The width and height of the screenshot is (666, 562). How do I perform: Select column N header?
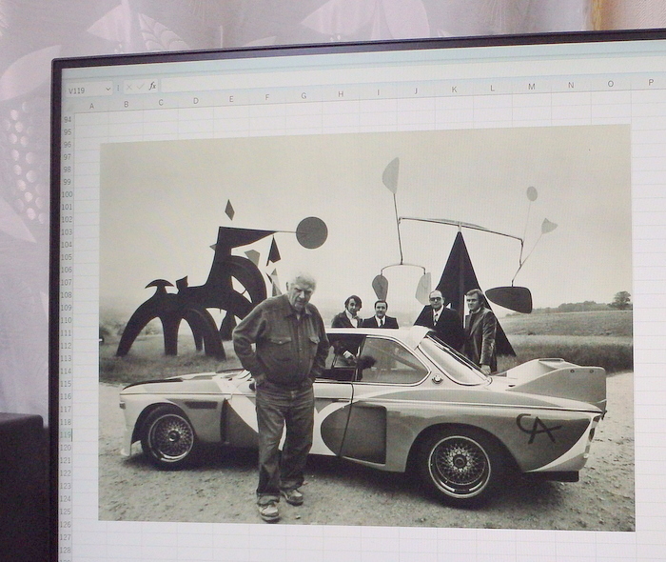(571, 85)
